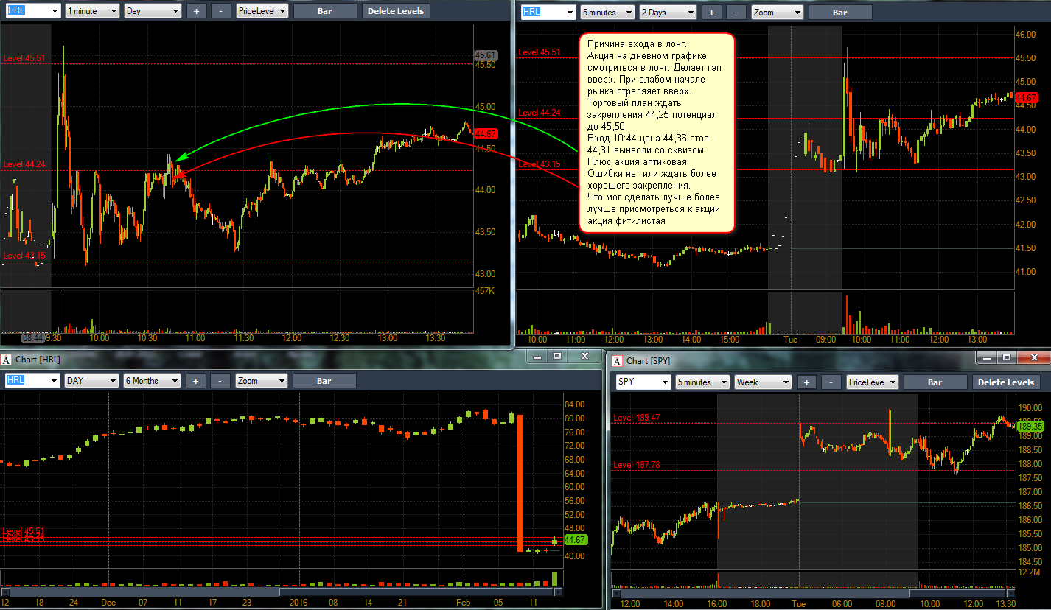
Task: Click the yellow trade note annotation box
Action: 657,133
